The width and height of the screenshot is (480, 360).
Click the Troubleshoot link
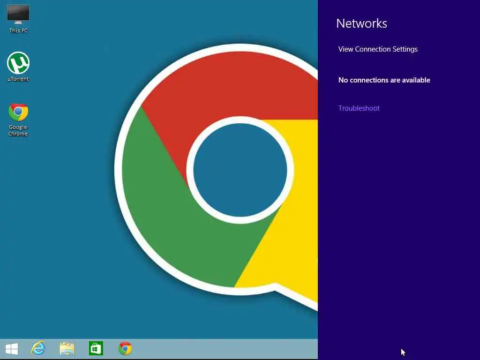[359, 108]
